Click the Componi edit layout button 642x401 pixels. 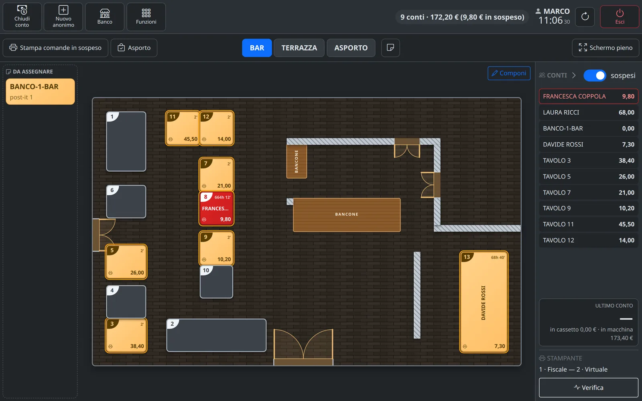(509, 73)
